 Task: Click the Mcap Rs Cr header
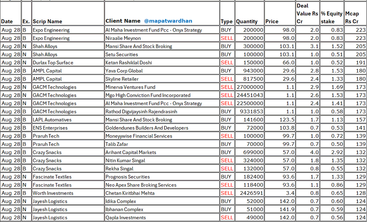coord(355,14)
